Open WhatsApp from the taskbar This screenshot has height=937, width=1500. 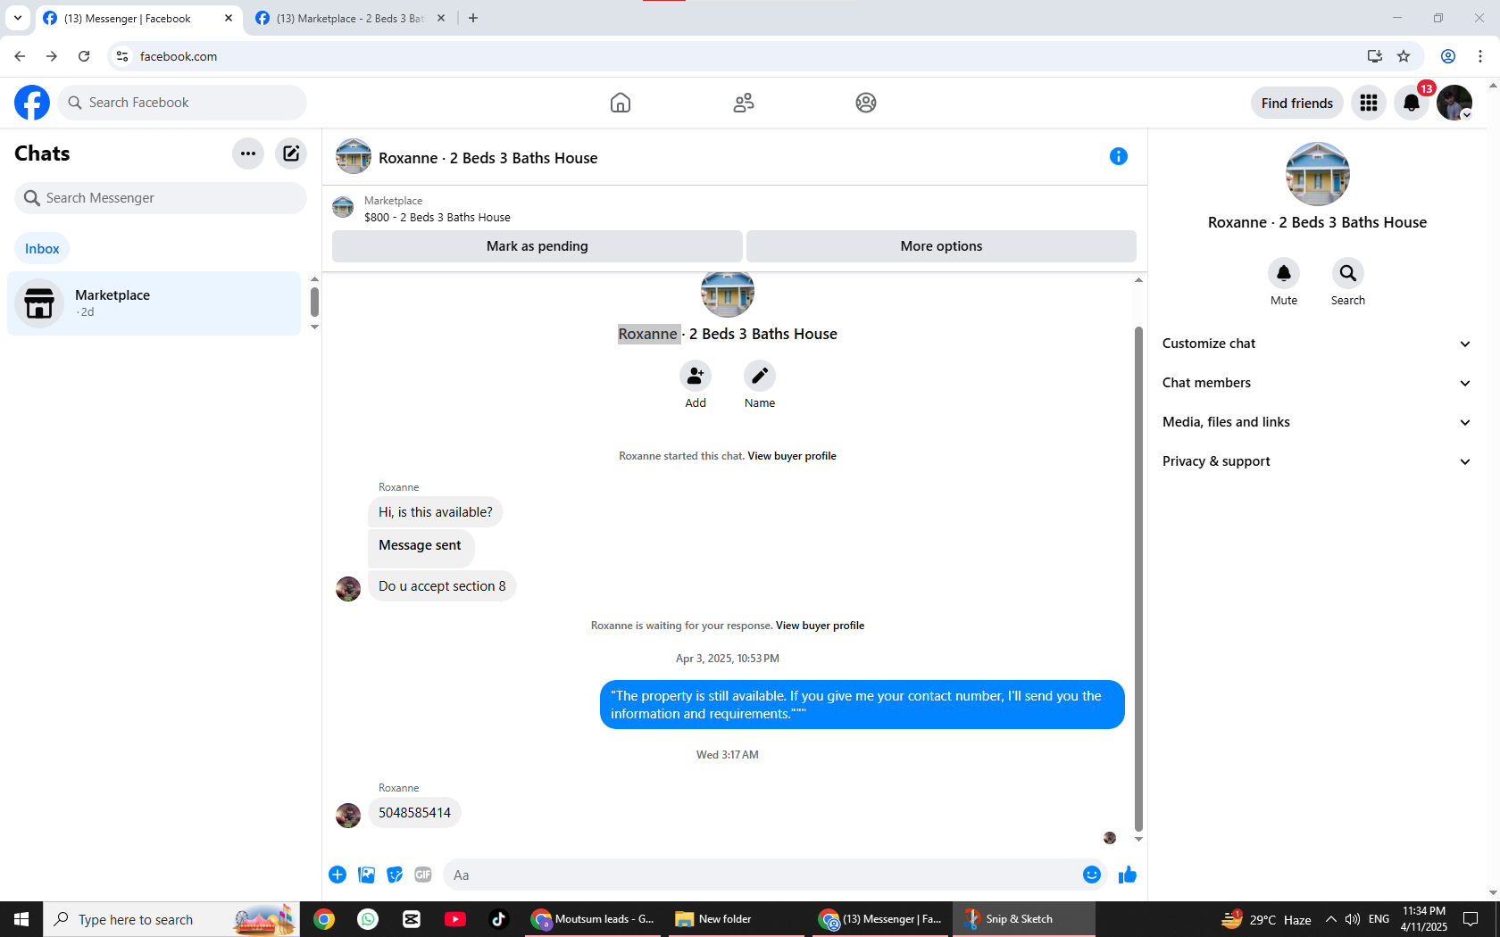(368, 919)
